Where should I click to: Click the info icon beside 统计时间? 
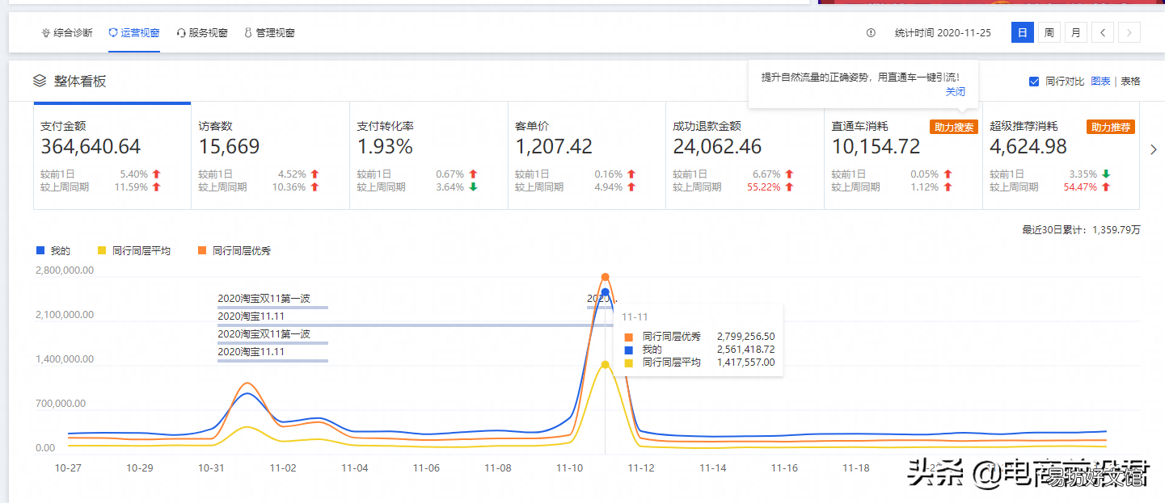pyautogui.click(x=871, y=33)
